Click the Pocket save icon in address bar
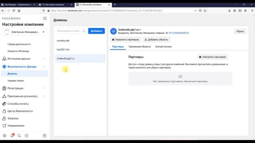Viewport: 255px width, 143px height. 200,11
